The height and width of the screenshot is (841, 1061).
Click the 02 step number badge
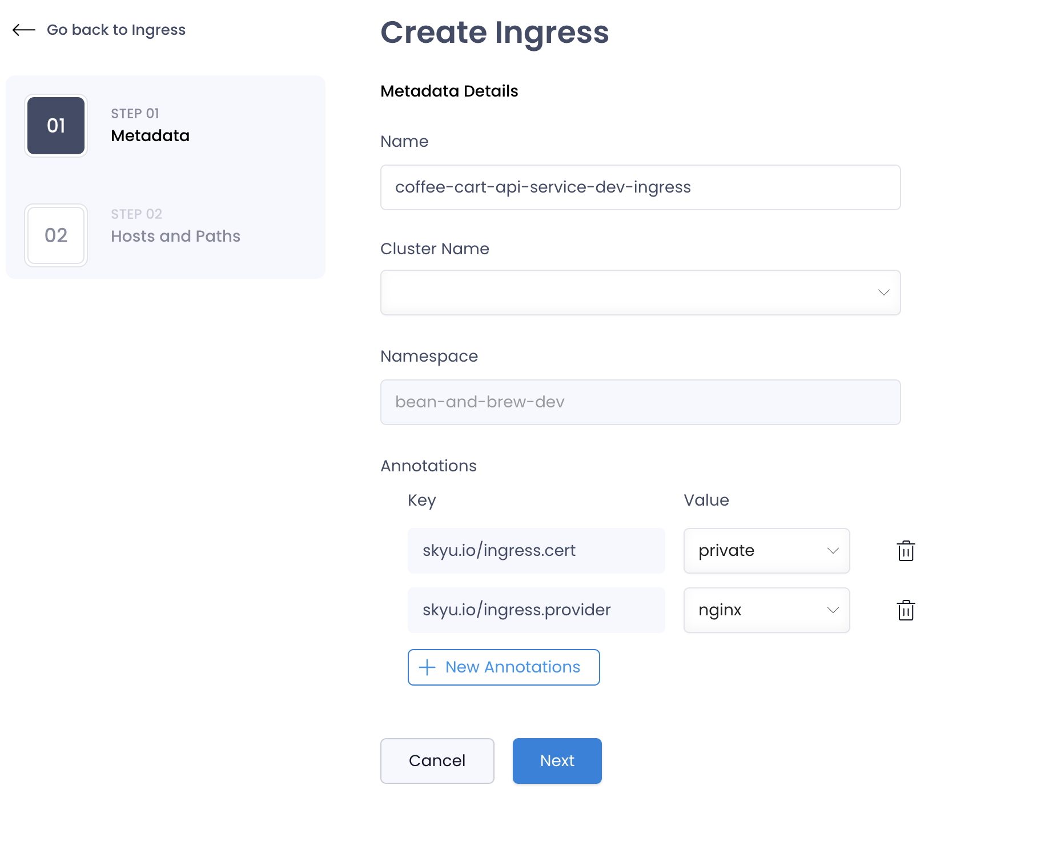click(56, 235)
